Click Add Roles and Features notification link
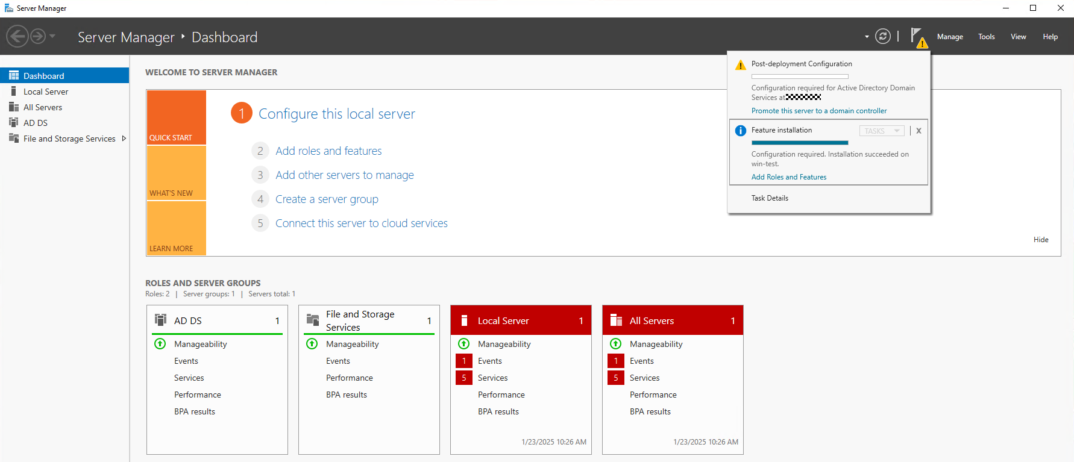Screen dimensions: 1074x462 [x=789, y=177]
